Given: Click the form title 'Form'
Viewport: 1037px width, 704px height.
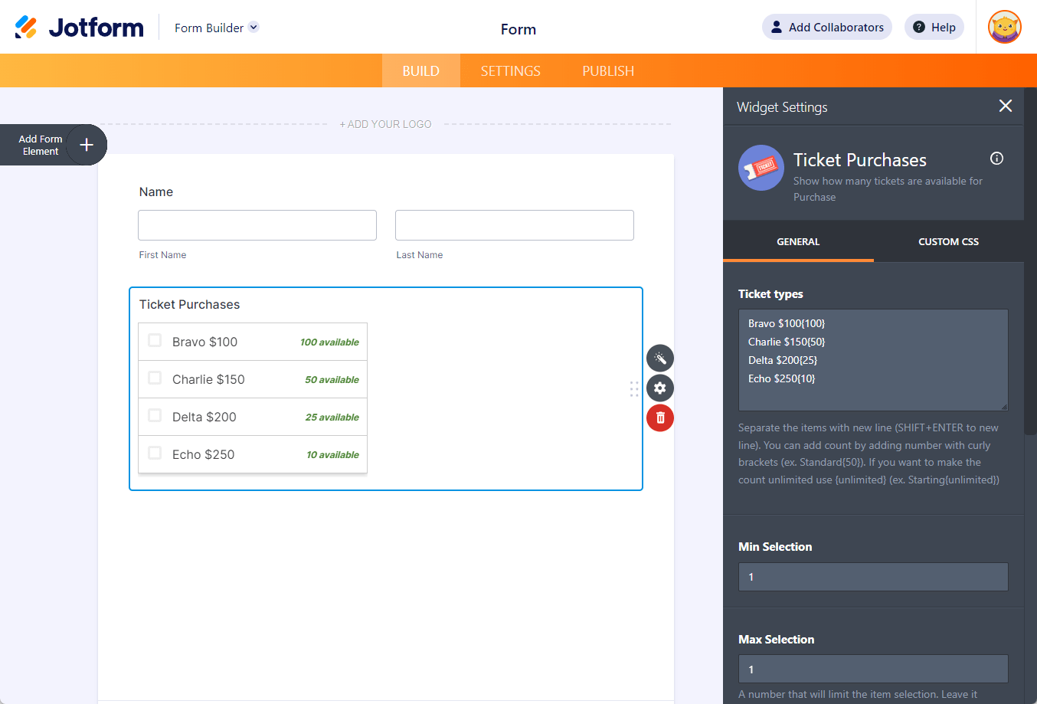Looking at the screenshot, I should pyautogui.click(x=518, y=29).
